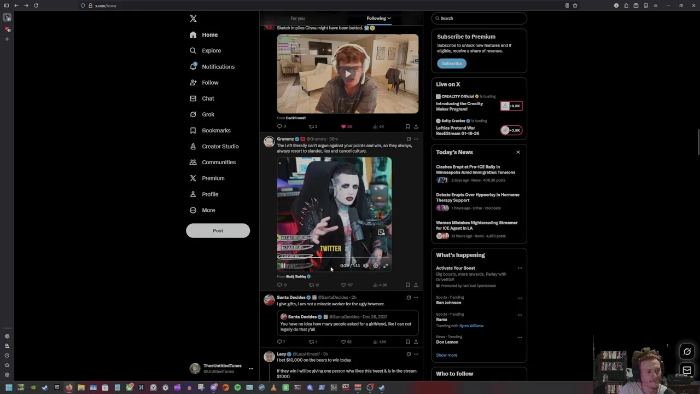Mute the Grummz video
Image resolution: width=700 pixels, height=394 pixels.
365,265
